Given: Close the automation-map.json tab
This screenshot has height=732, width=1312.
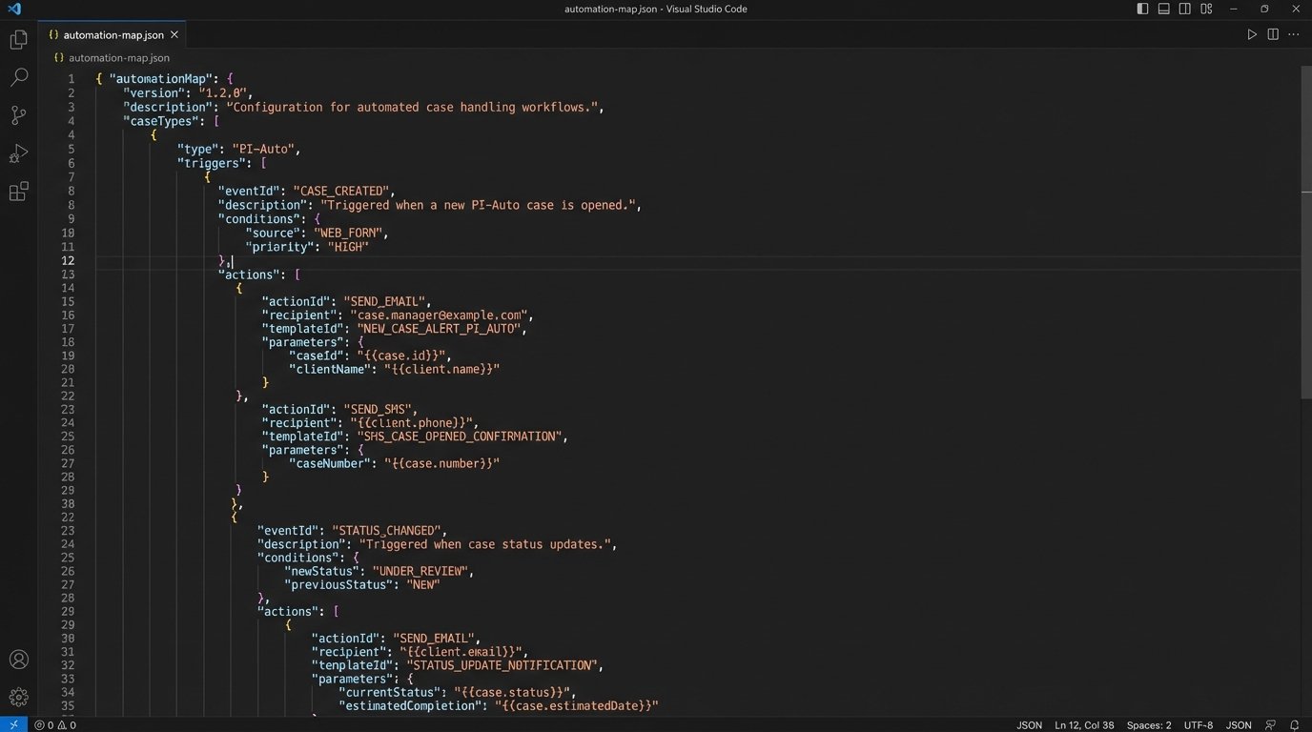Looking at the screenshot, I should click(x=174, y=35).
